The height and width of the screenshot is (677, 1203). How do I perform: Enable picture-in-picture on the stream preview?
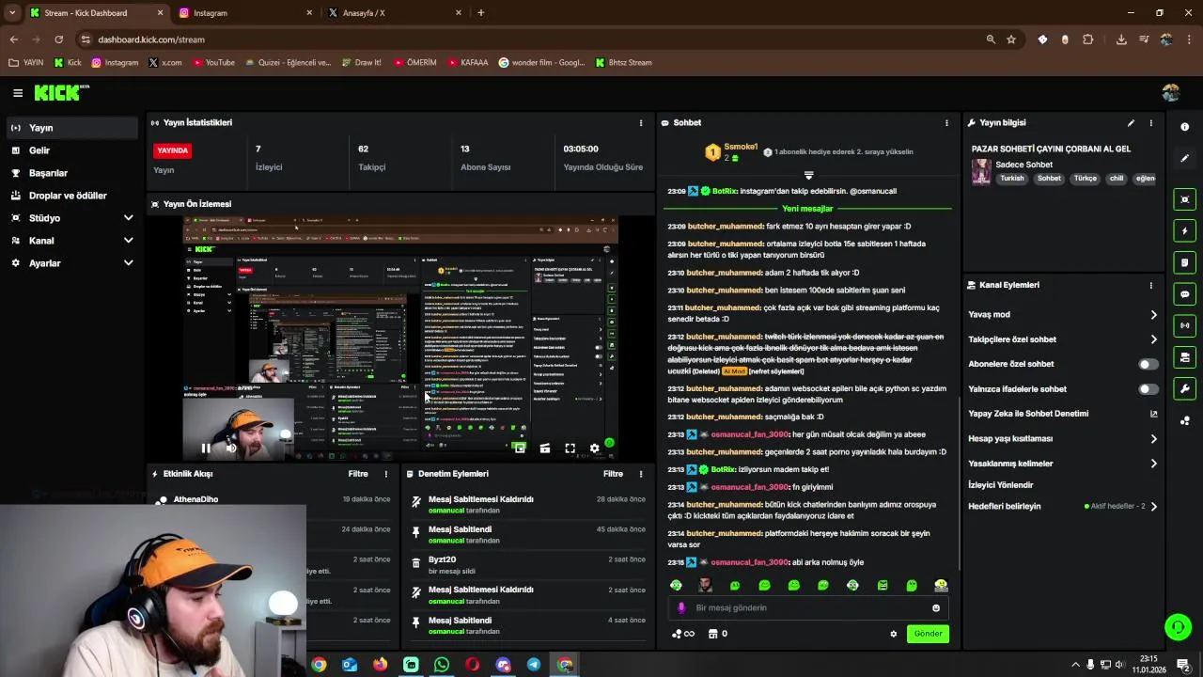tap(520, 449)
